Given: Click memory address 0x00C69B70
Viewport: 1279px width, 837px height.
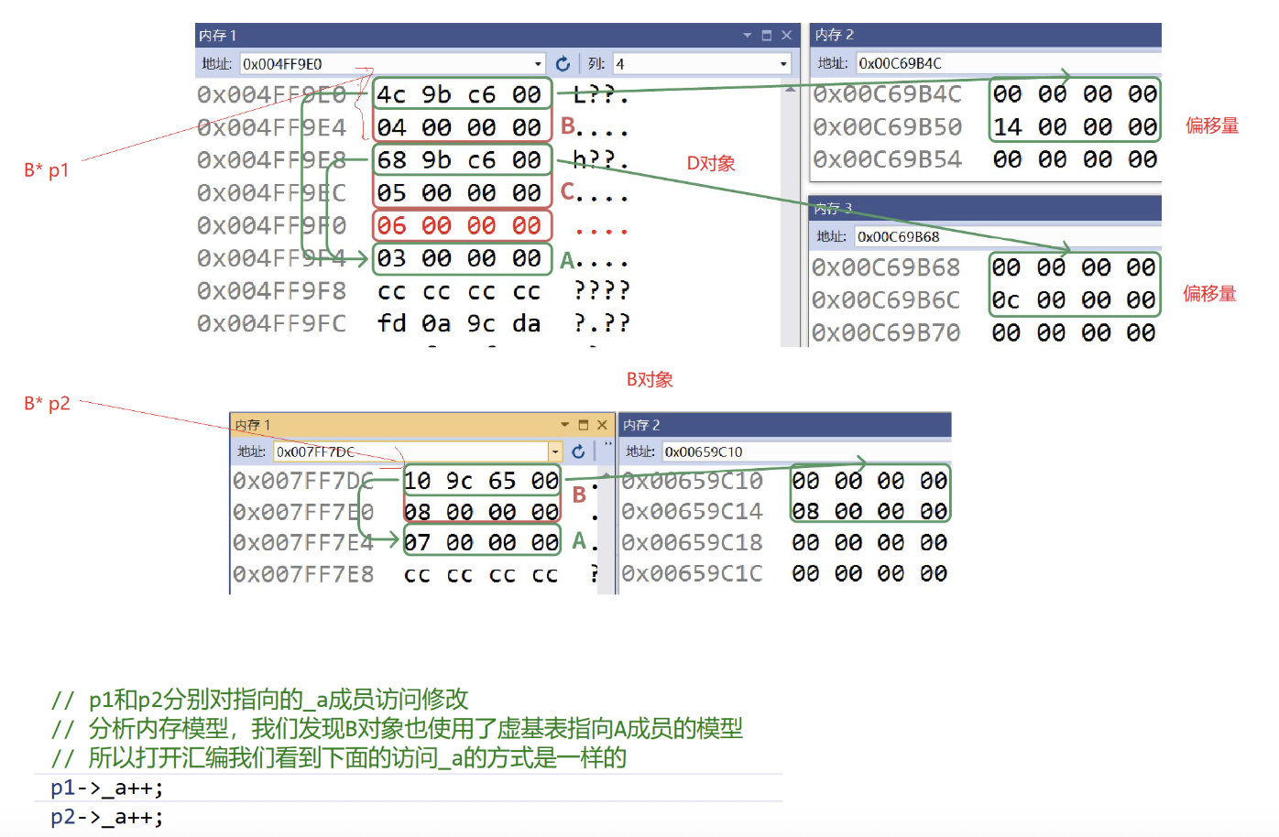Looking at the screenshot, I should pyautogui.click(x=885, y=332).
